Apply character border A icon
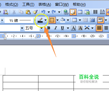The height and width of the screenshot is (91, 109). coord(73,28)
